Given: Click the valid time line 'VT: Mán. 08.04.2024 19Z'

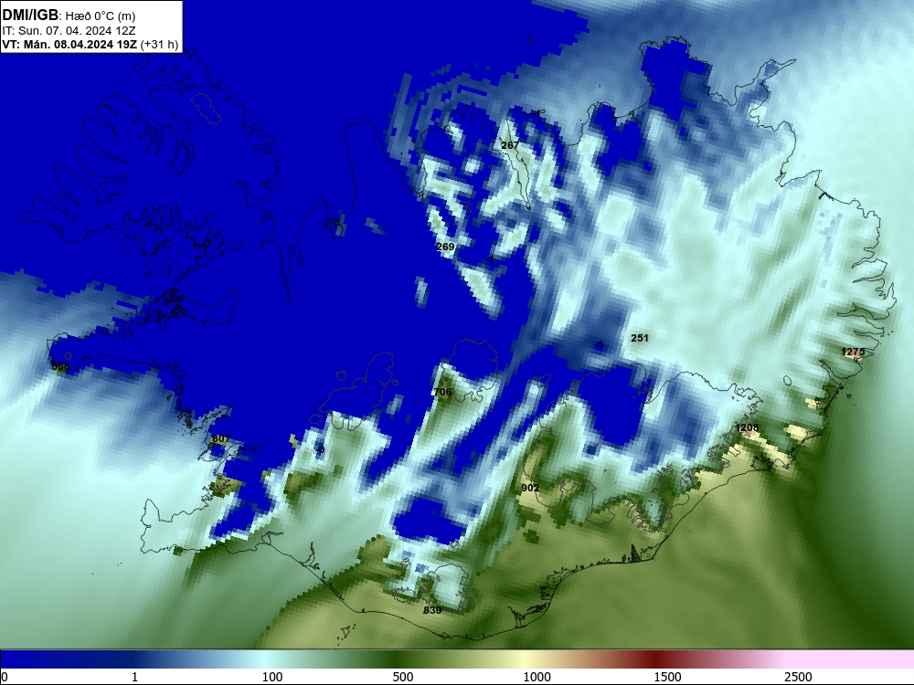Looking at the screenshot, I should pos(69,44).
